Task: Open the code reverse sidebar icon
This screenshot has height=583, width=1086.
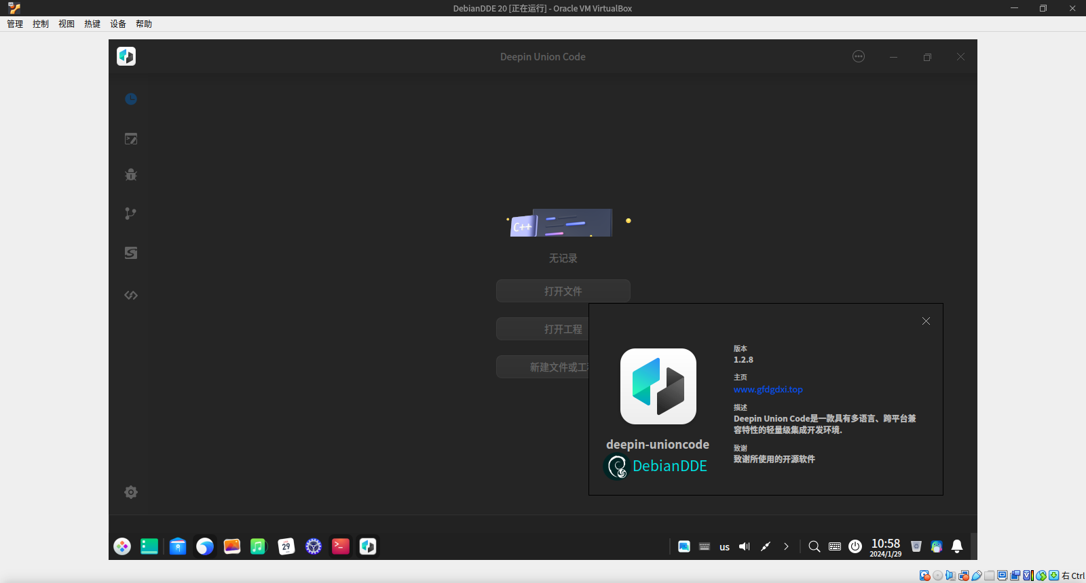Action: click(x=131, y=295)
